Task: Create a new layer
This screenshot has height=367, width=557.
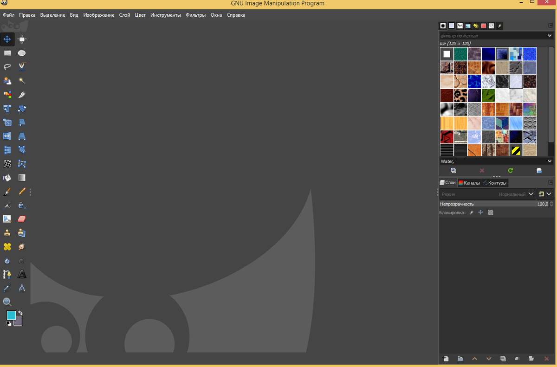Action: coord(446,359)
